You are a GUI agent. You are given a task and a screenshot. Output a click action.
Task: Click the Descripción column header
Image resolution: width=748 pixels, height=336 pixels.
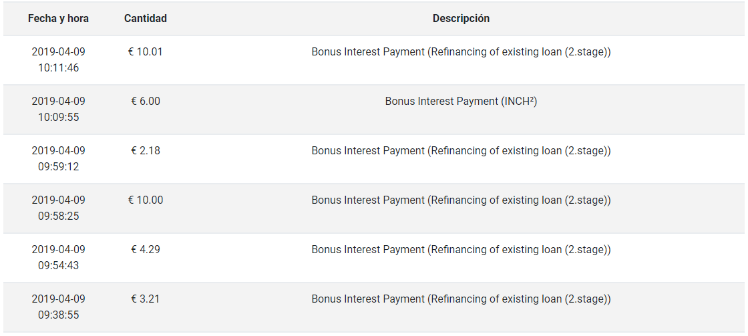tap(461, 19)
